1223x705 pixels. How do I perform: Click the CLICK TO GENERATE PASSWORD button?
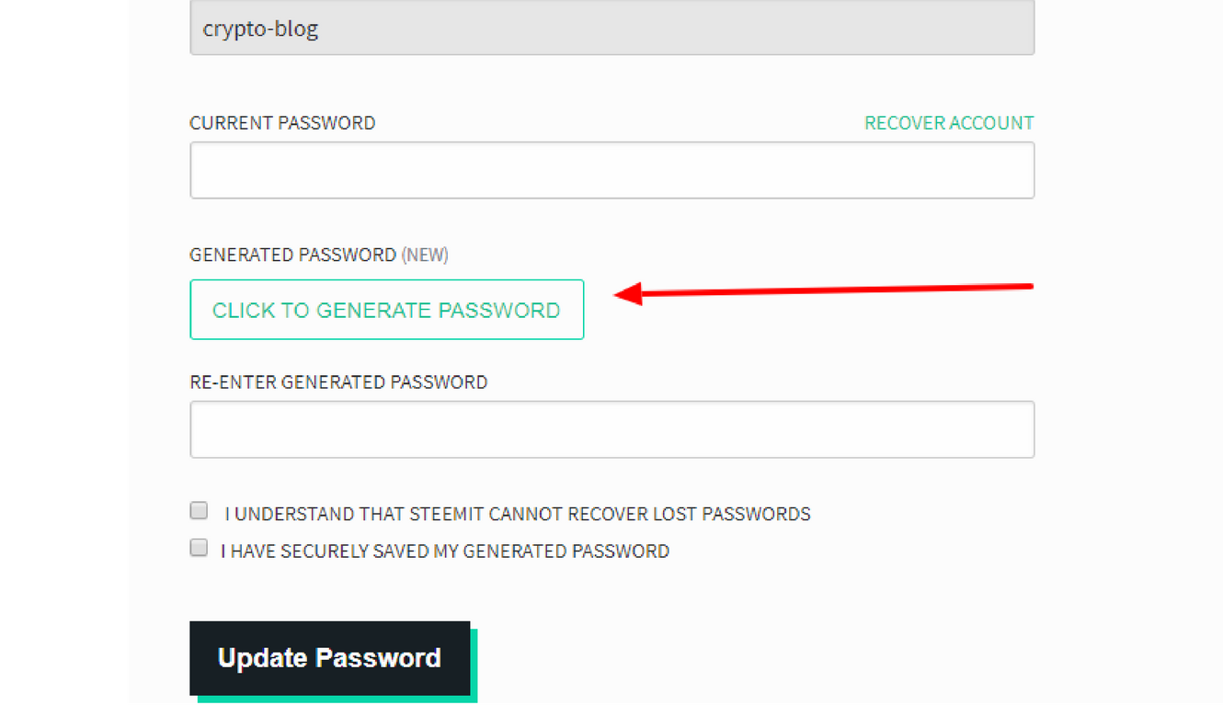tap(386, 310)
